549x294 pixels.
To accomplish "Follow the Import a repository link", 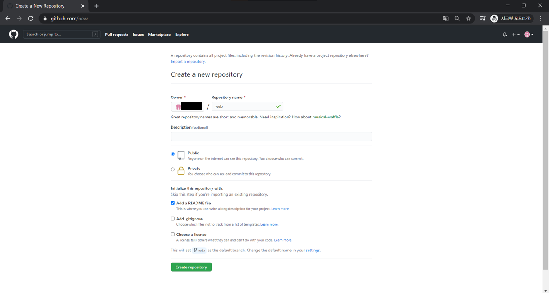I will [188, 62].
